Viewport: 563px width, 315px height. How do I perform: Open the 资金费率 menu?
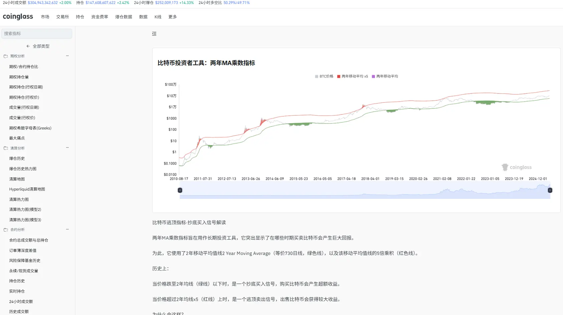100,17
